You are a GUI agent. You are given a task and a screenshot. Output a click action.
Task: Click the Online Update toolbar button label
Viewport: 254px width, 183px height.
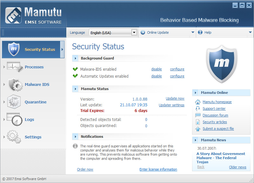[x=158, y=32]
